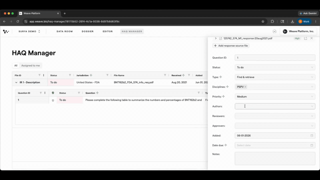Open a new browser tab
The height and width of the screenshot is (180, 320).
pyautogui.click(x=65, y=14)
